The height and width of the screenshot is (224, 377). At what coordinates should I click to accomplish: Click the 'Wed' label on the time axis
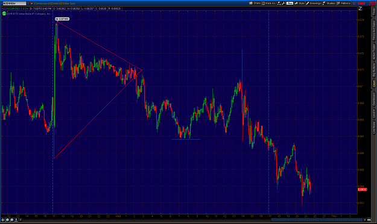(118, 216)
